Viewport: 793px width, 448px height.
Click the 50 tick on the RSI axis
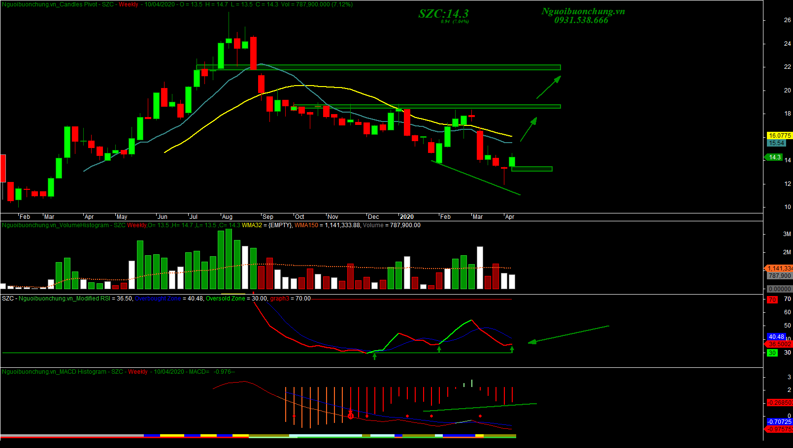788,326
